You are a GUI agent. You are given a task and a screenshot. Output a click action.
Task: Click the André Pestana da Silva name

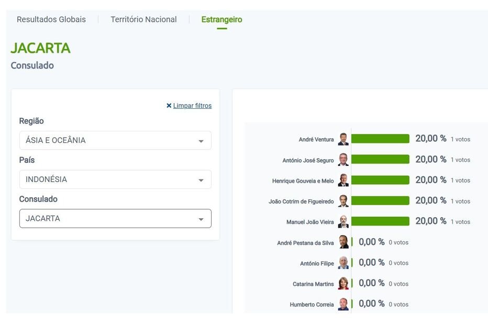tap(305, 243)
